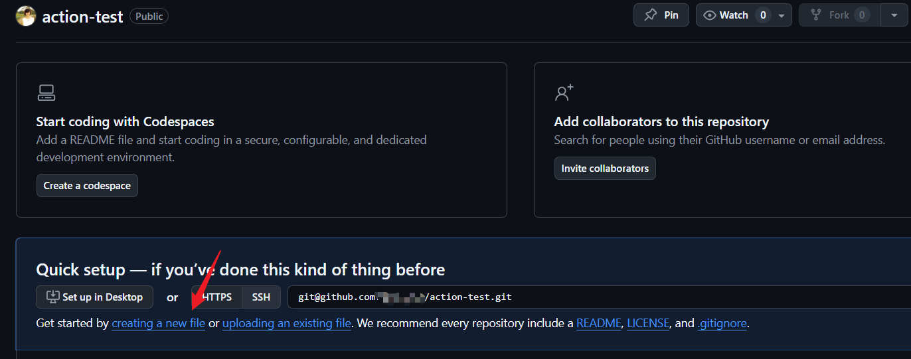Click the add collaborator person icon
The image size is (911, 359).
(564, 93)
